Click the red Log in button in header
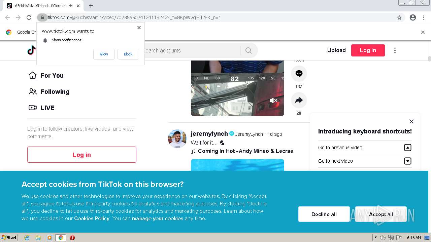431x242 pixels. (x=368, y=50)
